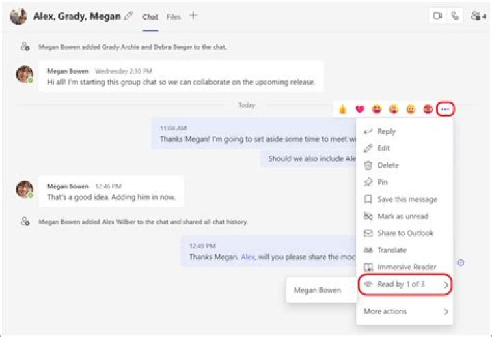This screenshot has width=492, height=337.
Task: Click the Alex mention link
Action: pyautogui.click(x=247, y=257)
